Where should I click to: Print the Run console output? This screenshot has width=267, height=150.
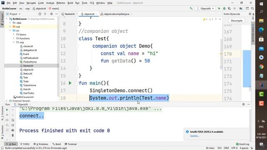point(13,130)
